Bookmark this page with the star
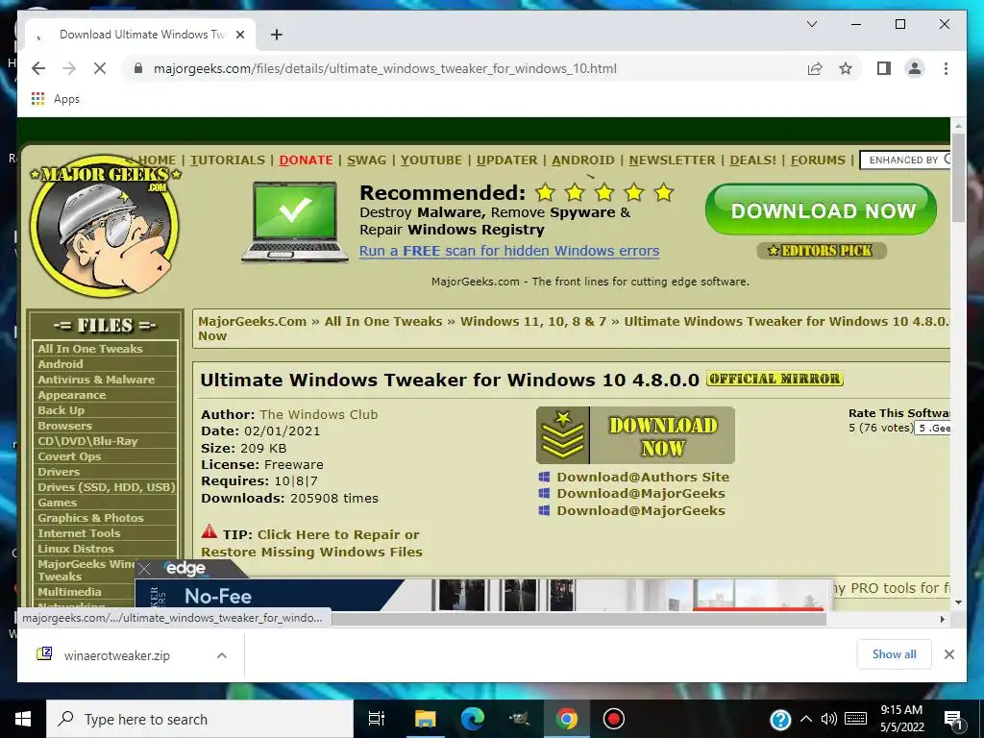Viewport: 984px width, 738px height. [846, 68]
